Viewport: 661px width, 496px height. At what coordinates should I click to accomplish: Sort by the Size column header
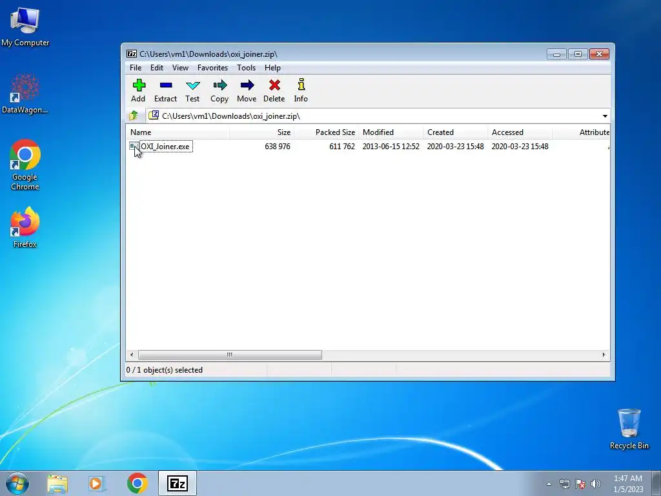262,132
